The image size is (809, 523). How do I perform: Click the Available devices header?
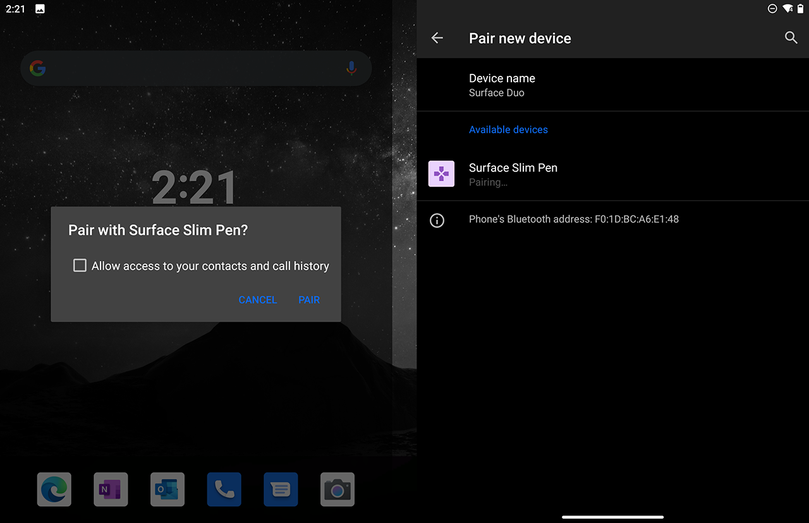coord(508,129)
